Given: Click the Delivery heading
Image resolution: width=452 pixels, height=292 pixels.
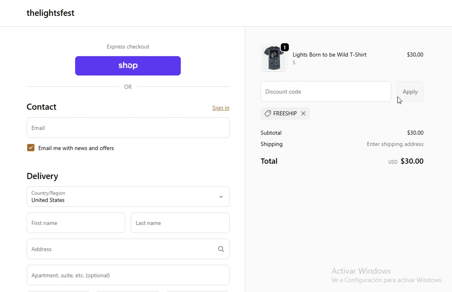Looking at the screenshot, I should click(42, 176).
